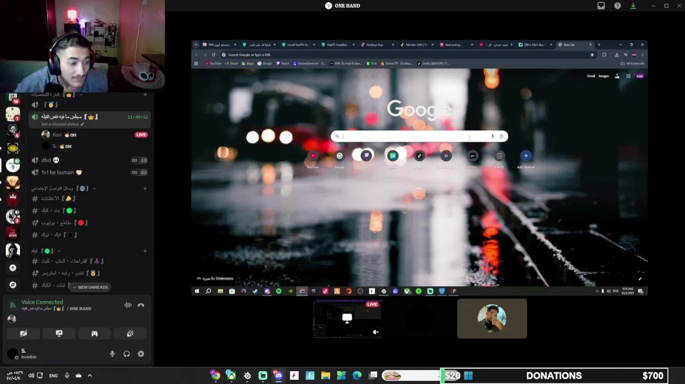
Task: Open Discord help question-mark icon
Action: click(617, 5)
